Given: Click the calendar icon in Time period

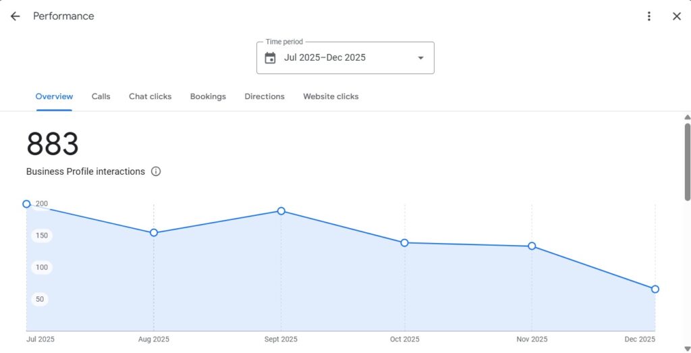Looking at the screenshot, I should coord(270,58).
